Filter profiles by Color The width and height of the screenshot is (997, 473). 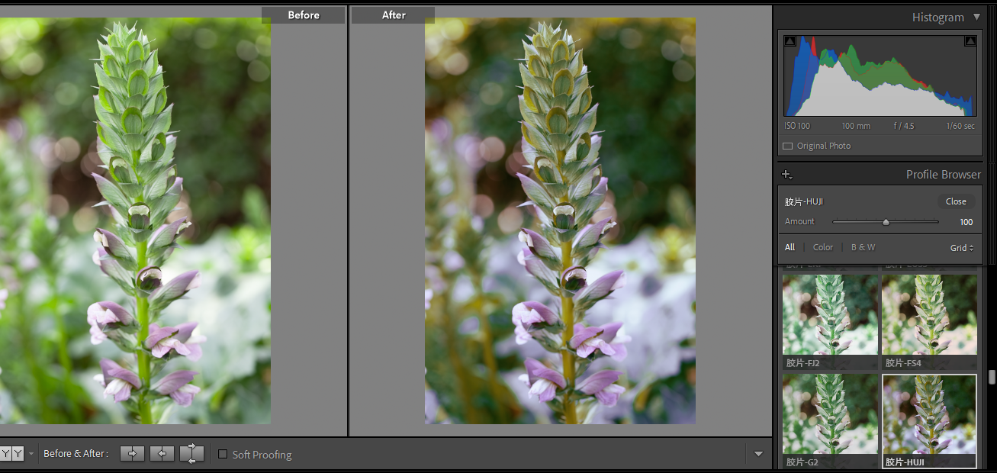(x=823, y=247)
